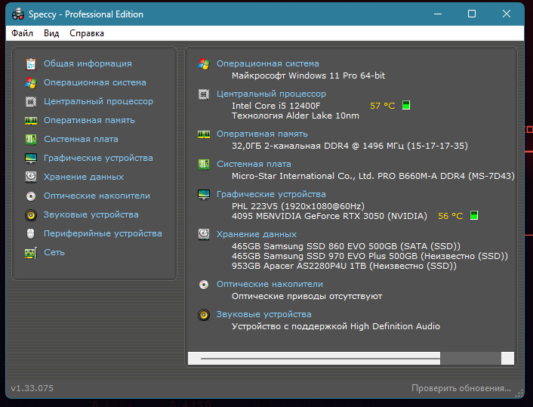Open the Оперативная память heading link in the summary
The image size is (533, 407).
point(262,134)
